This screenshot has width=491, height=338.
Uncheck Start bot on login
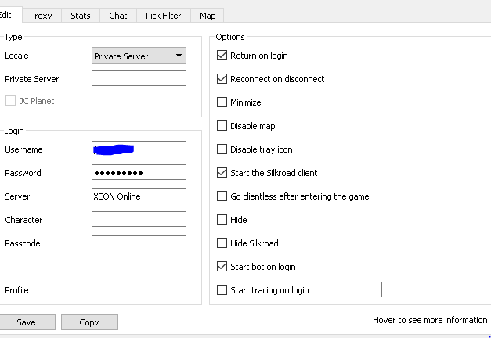coord(222,267)
